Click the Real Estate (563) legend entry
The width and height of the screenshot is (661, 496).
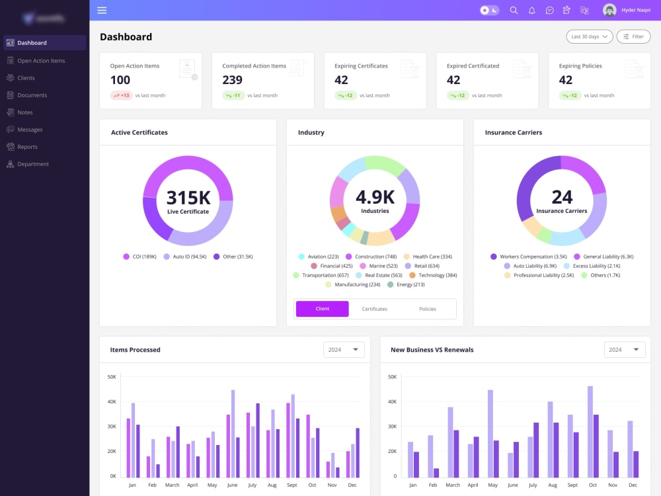pos(379,275)
